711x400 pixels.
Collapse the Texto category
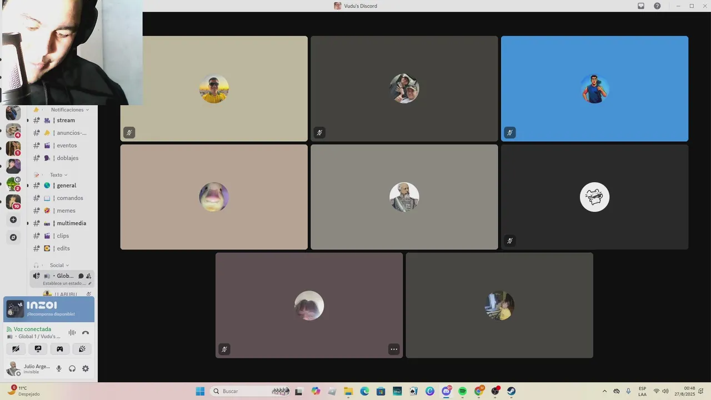(x=58, y=174)
